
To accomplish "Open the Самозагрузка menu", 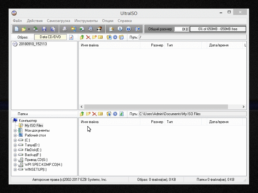I will [59, 21].
